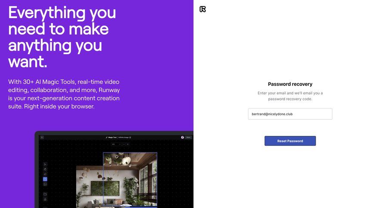Click the star icon beside Infinite Image
This screenshot has height=208, width=387.
(x=130, y=138)
